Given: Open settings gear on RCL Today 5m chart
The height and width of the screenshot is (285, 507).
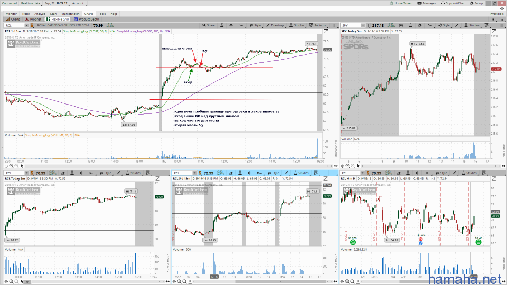Looking at the screenshot, I should 81,173.
